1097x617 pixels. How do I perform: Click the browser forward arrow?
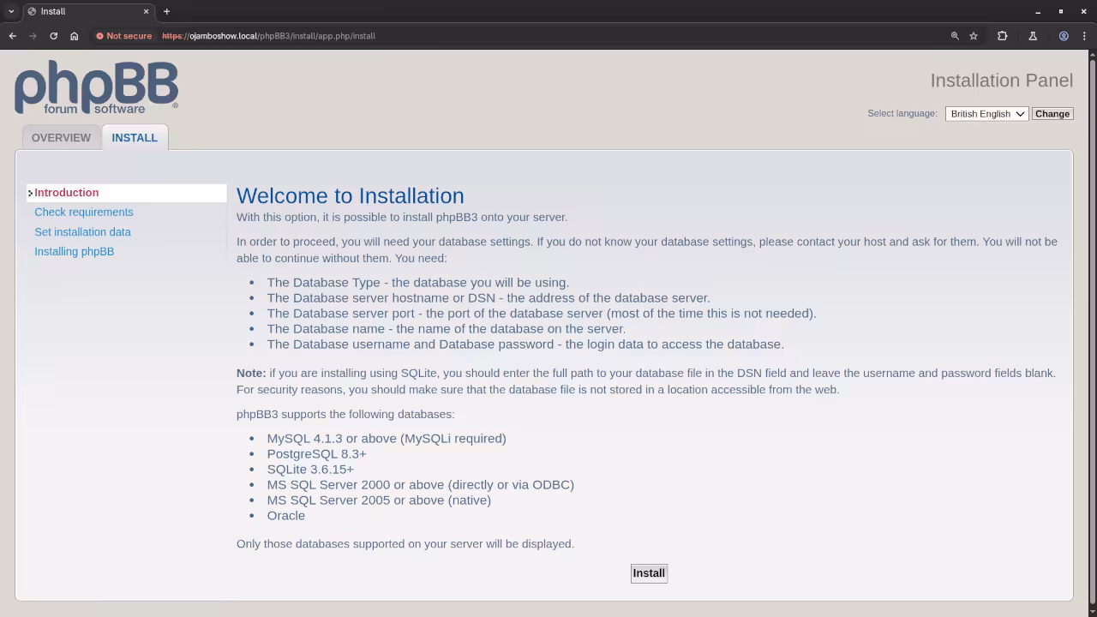[x=33, y=36]
